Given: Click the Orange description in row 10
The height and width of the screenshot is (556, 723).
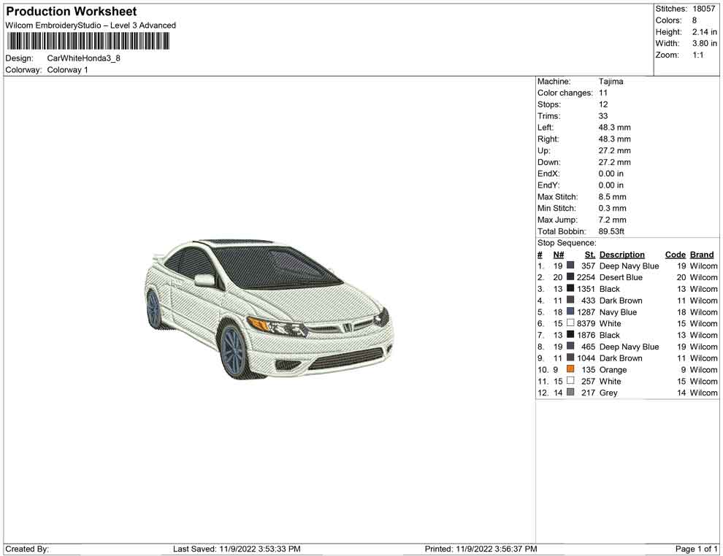Looking at the screenshot, I should click(613, 370).
